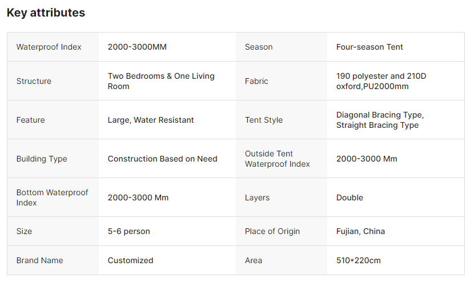Click the Key attributes heading
The image size is (474, 282).
coord(46,13)
